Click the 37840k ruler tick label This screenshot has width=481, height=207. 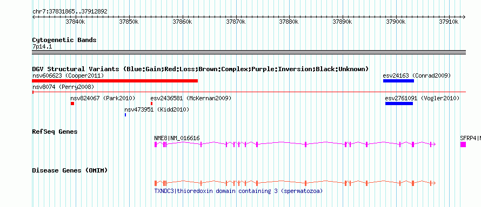point(76,22)
